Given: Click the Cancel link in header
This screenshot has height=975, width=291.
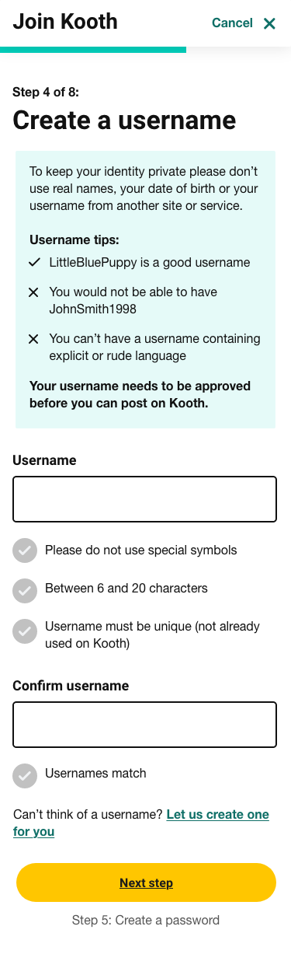Looking at the screenshot, I should click(232, 23).
